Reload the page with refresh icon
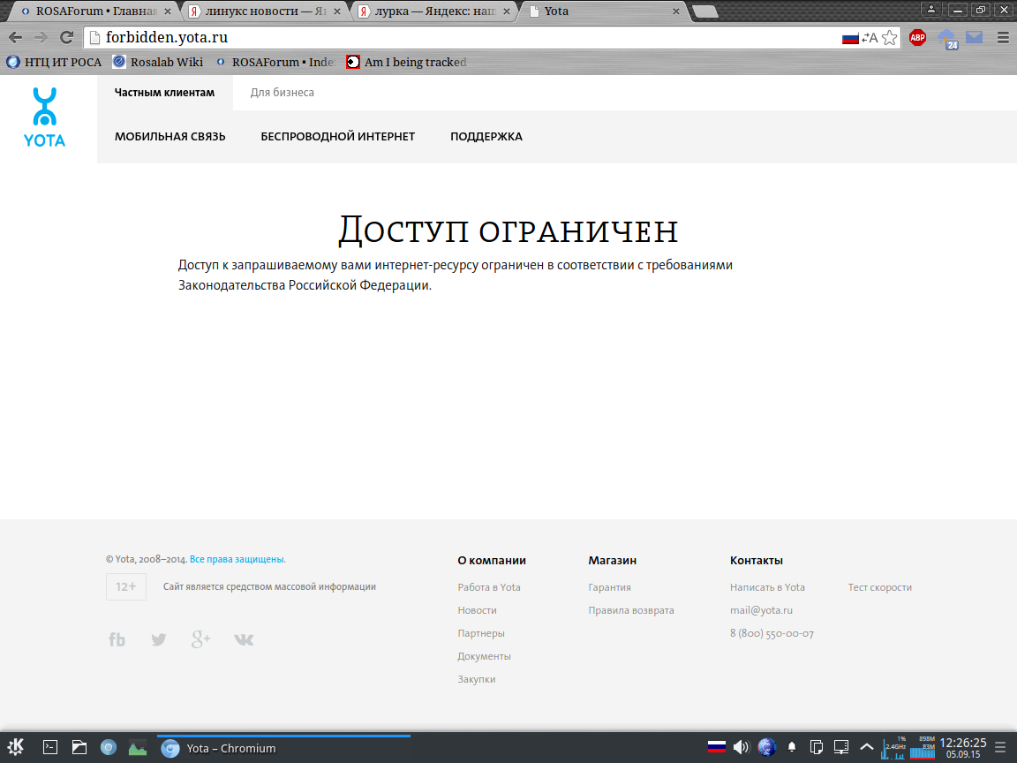Screen dimensions: 1017x763 [66, 38]
